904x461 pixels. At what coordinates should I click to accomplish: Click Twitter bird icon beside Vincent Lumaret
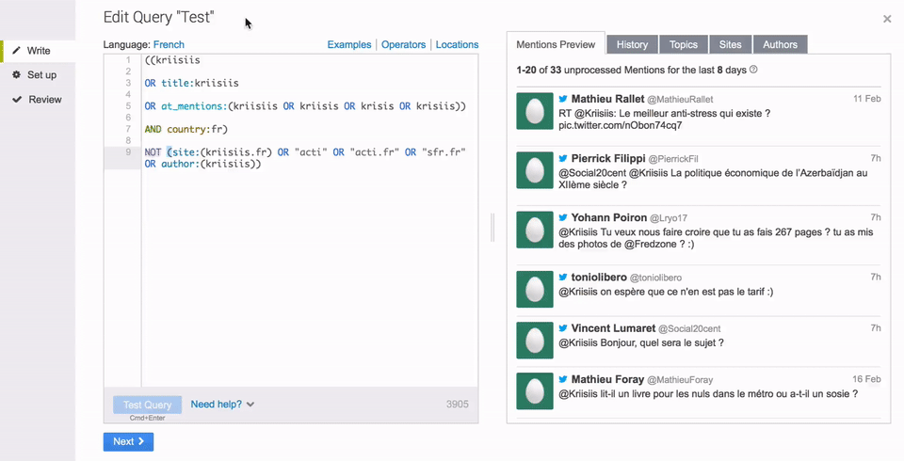point(563,327)
